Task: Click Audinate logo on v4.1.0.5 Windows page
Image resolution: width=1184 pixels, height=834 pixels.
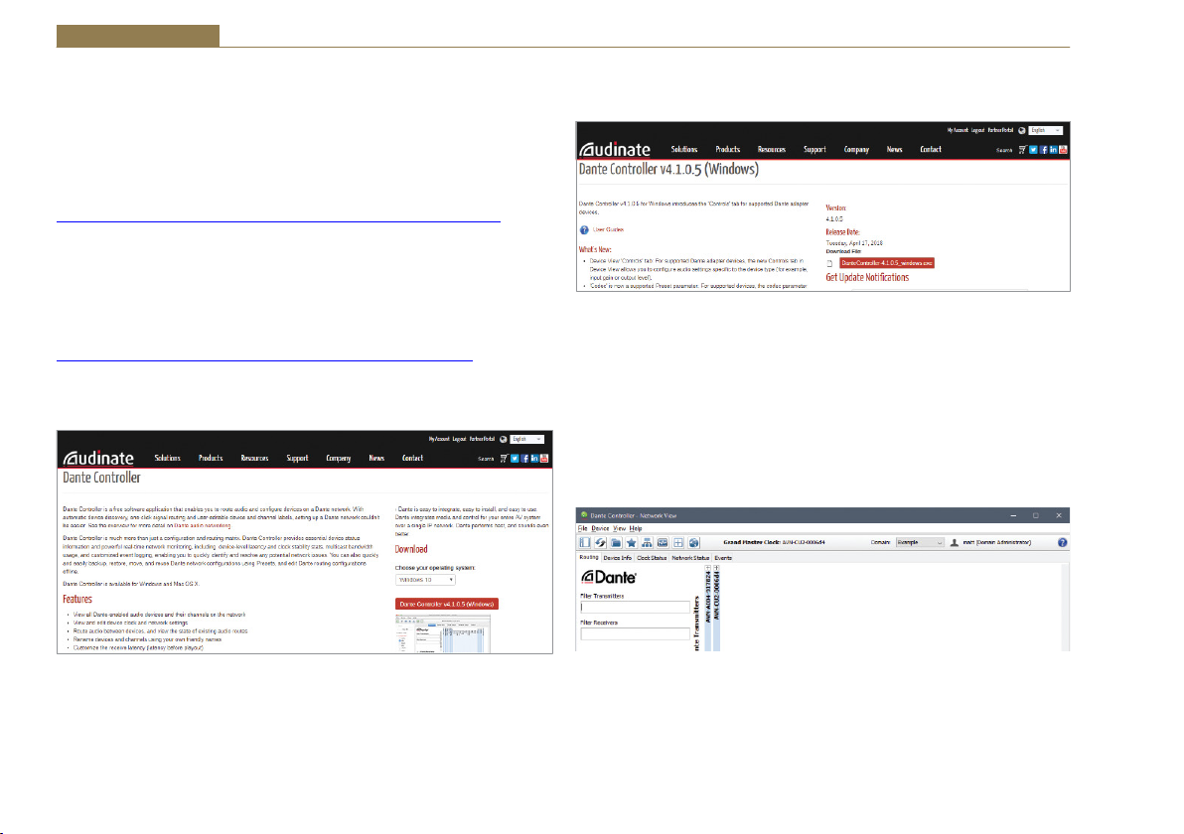Action: pos(615,150)
